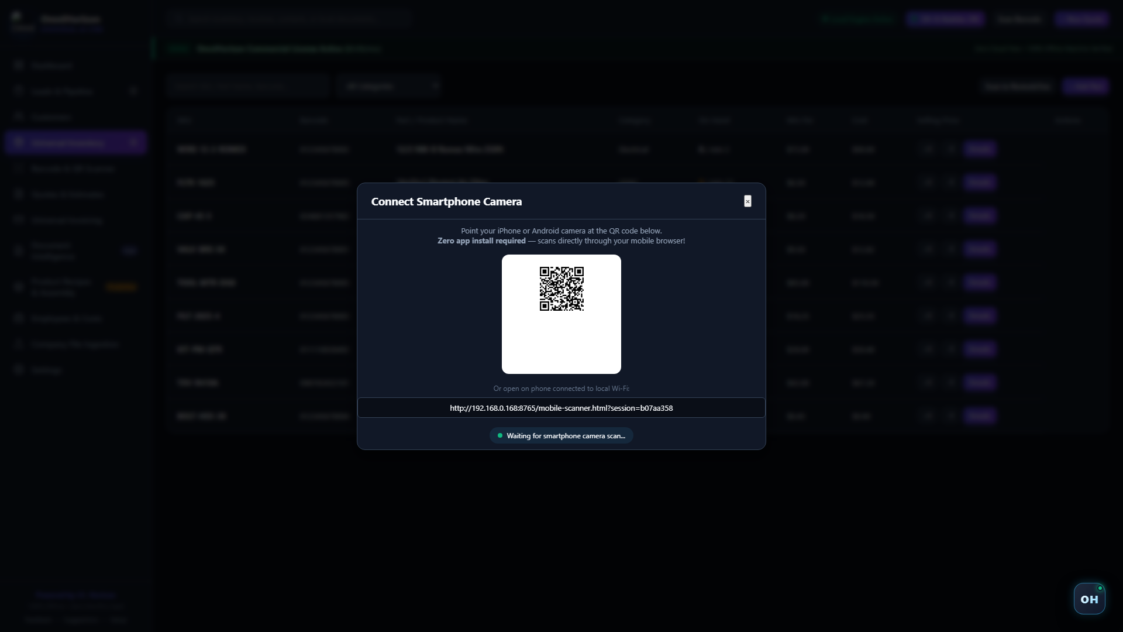The width and height of the screenshot is (1123, 632).
Task: Close the Connect Smartphone Camera dialog
Action: click(747, 201)
